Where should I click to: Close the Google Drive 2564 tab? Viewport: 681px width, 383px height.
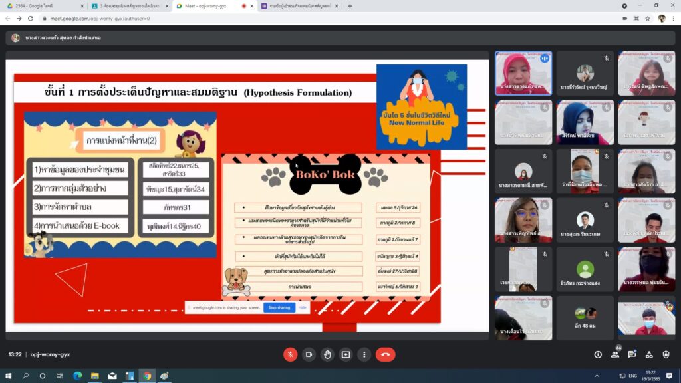[x=82, y=6]
